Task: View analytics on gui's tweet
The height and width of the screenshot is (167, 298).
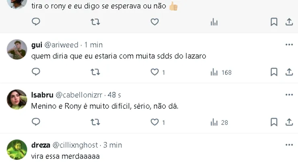Action: pyautogui.click(x=214, y=72)
